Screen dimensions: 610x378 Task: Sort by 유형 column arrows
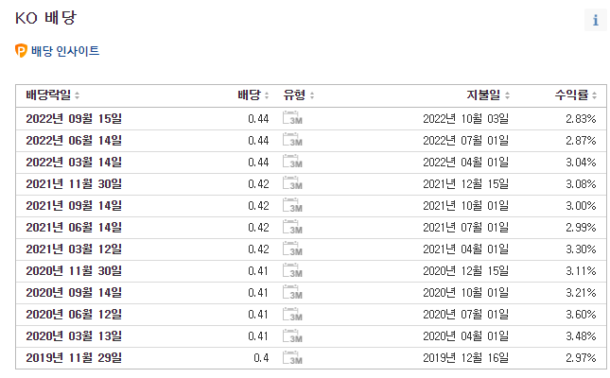(312, 95)
